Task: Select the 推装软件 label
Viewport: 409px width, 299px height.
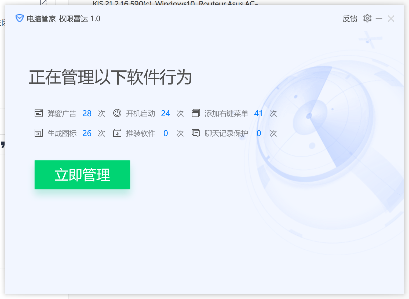Action: [141, 133]
